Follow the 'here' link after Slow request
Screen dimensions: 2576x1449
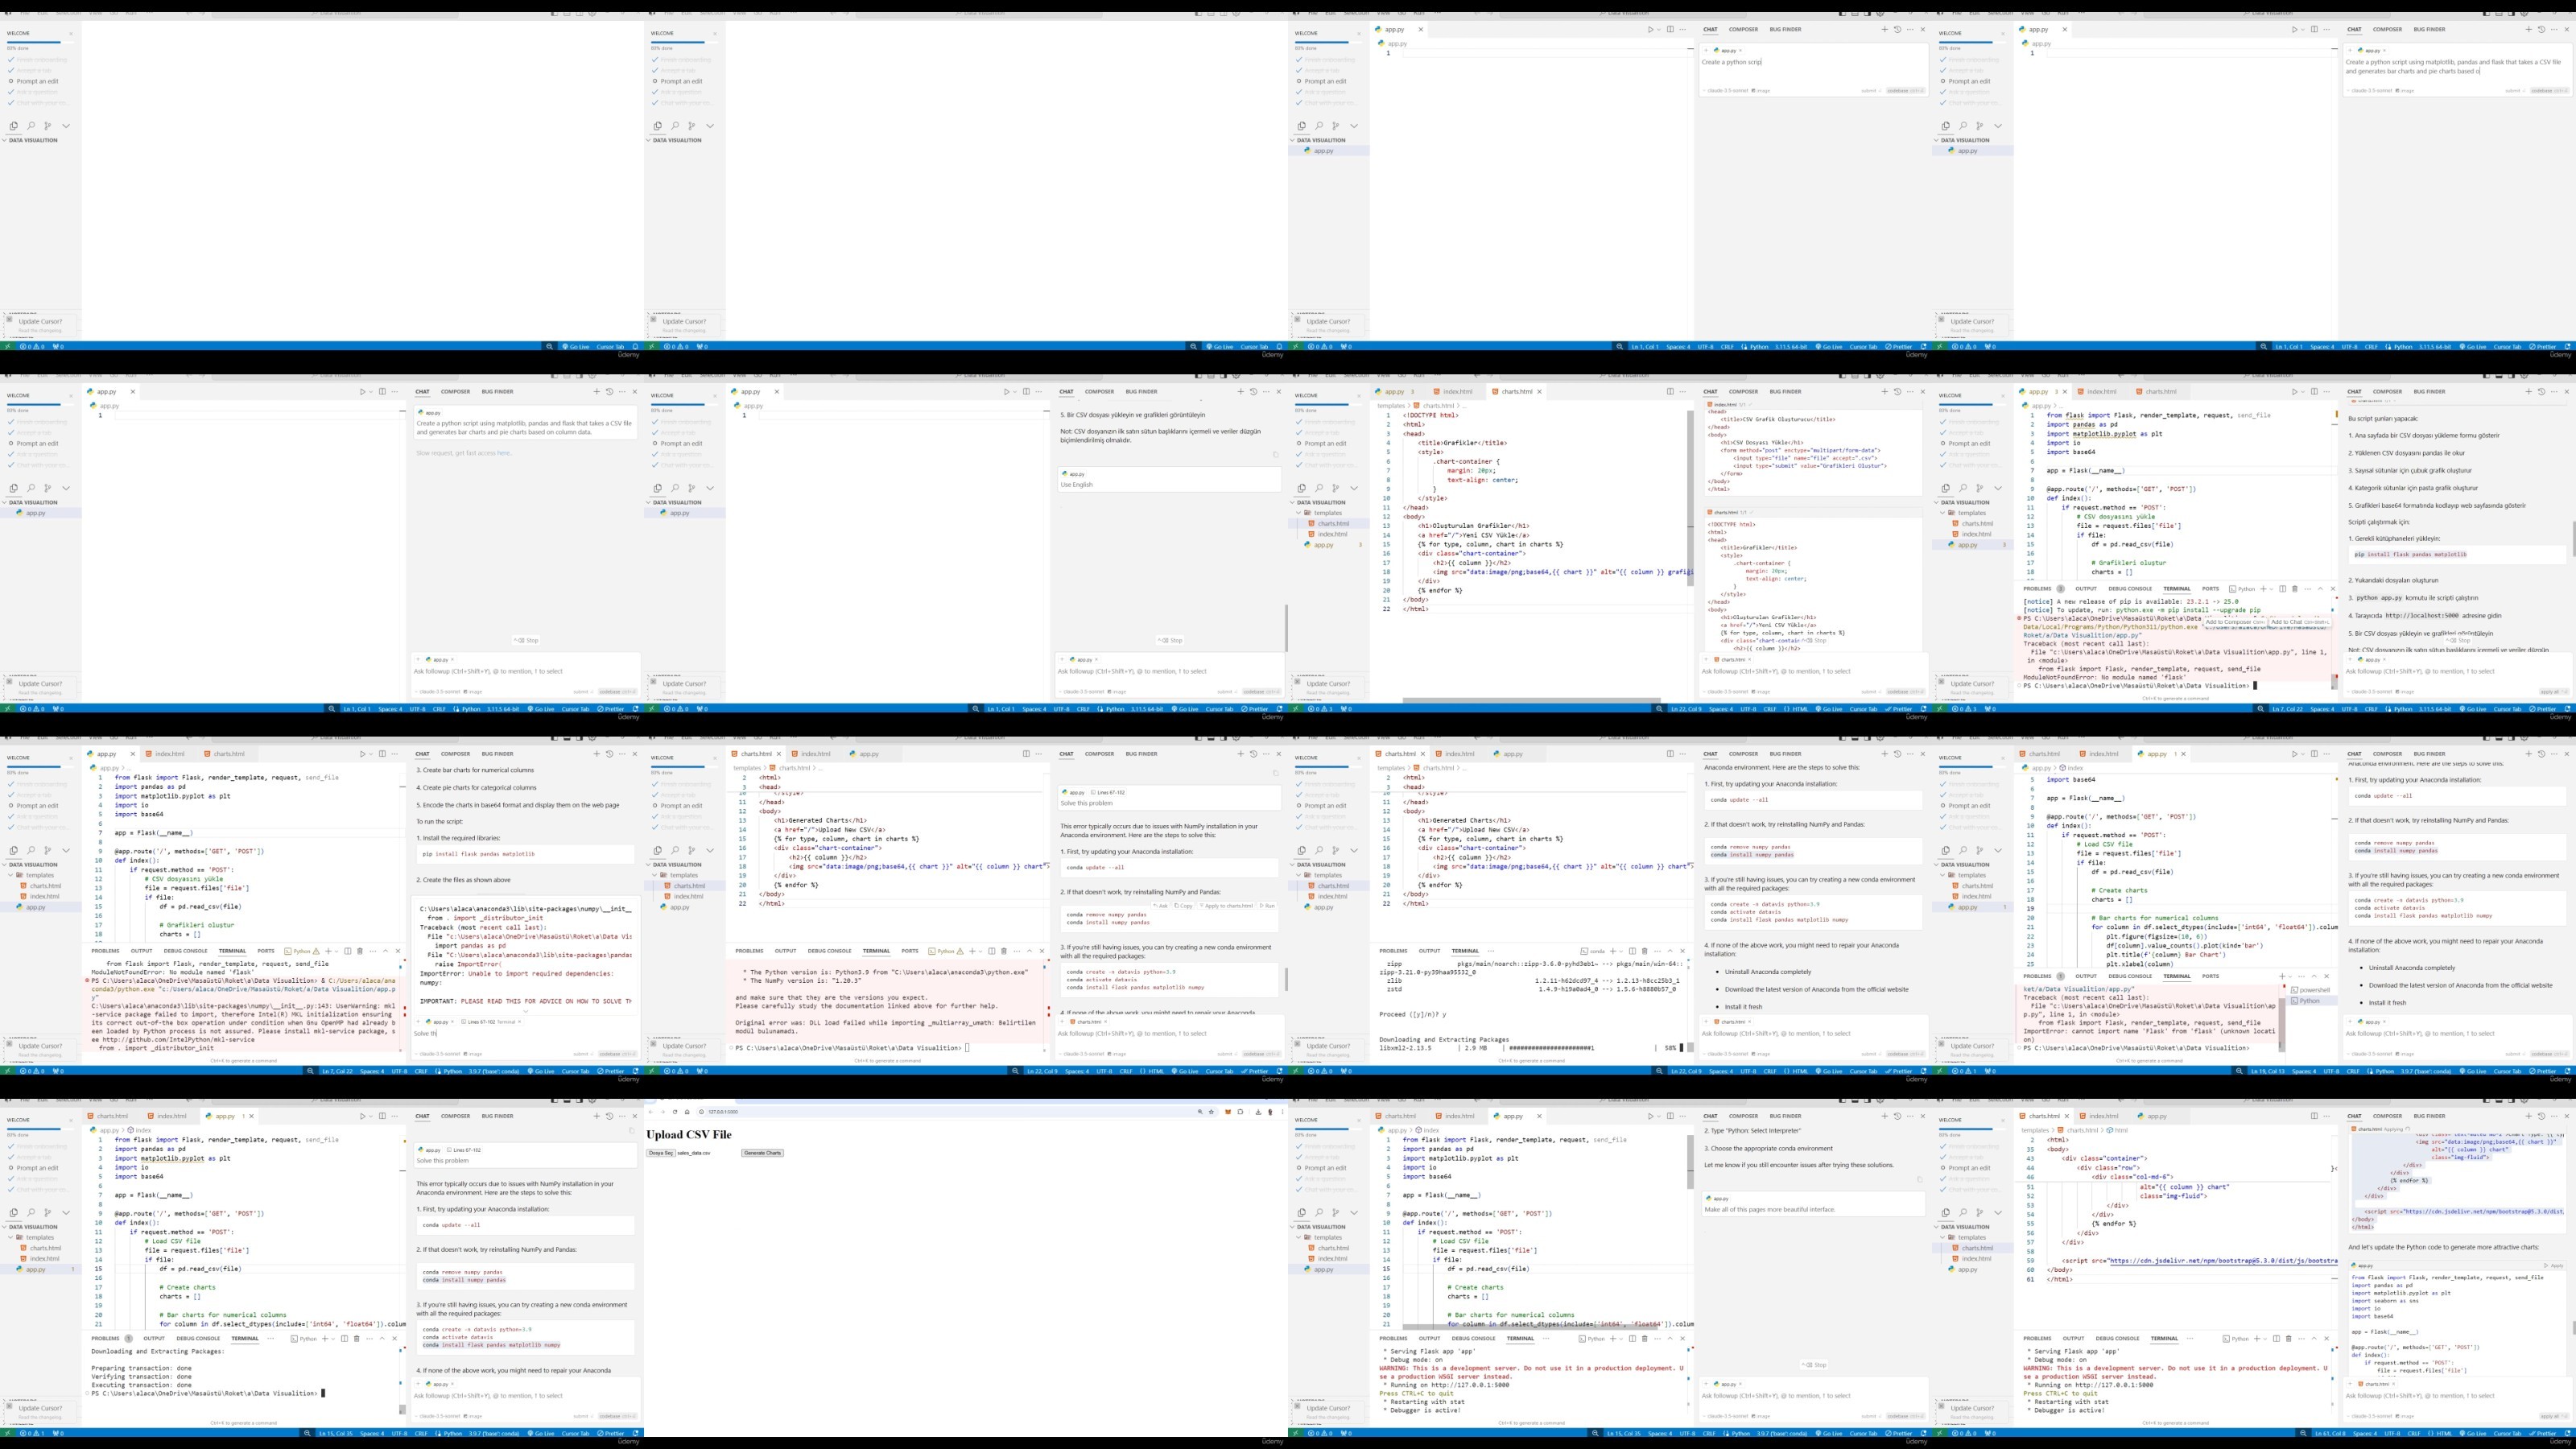(504, 453)
